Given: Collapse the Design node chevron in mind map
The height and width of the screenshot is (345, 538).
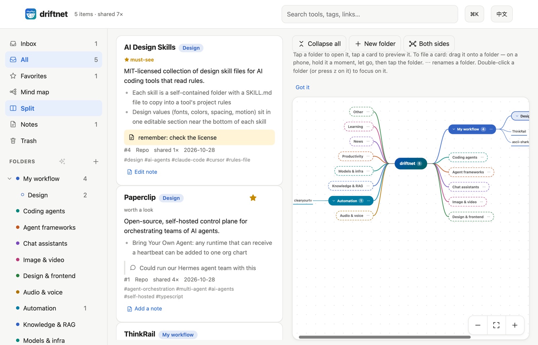Looking at the screenshot, I should tap(517, 116).
